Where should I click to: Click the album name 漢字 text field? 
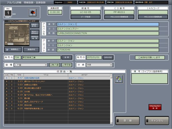click(x=107, y=24)
